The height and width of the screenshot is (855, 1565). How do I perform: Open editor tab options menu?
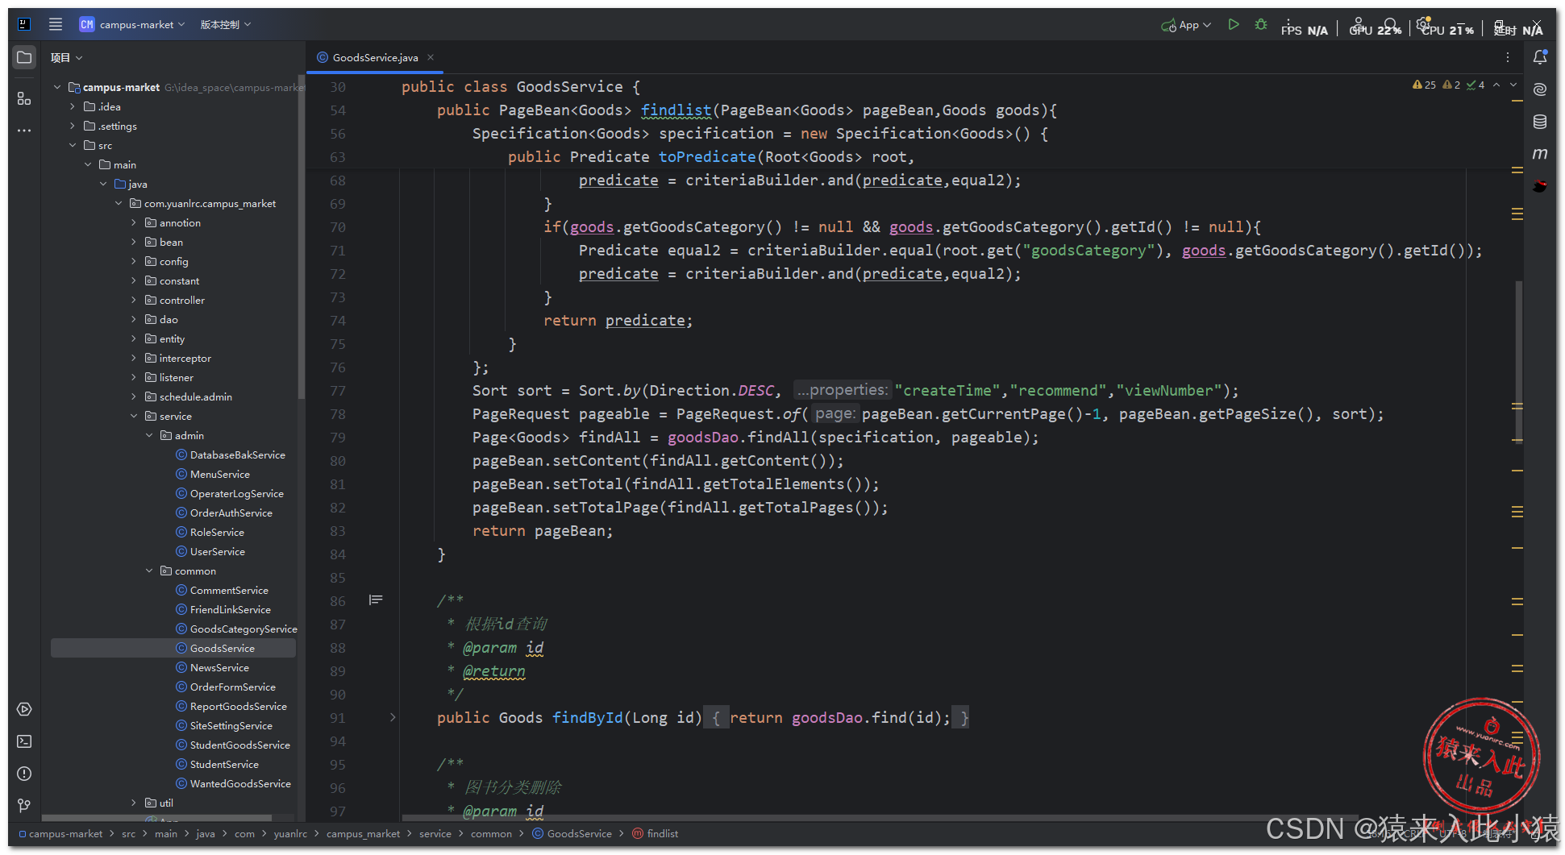[1507, 57]
